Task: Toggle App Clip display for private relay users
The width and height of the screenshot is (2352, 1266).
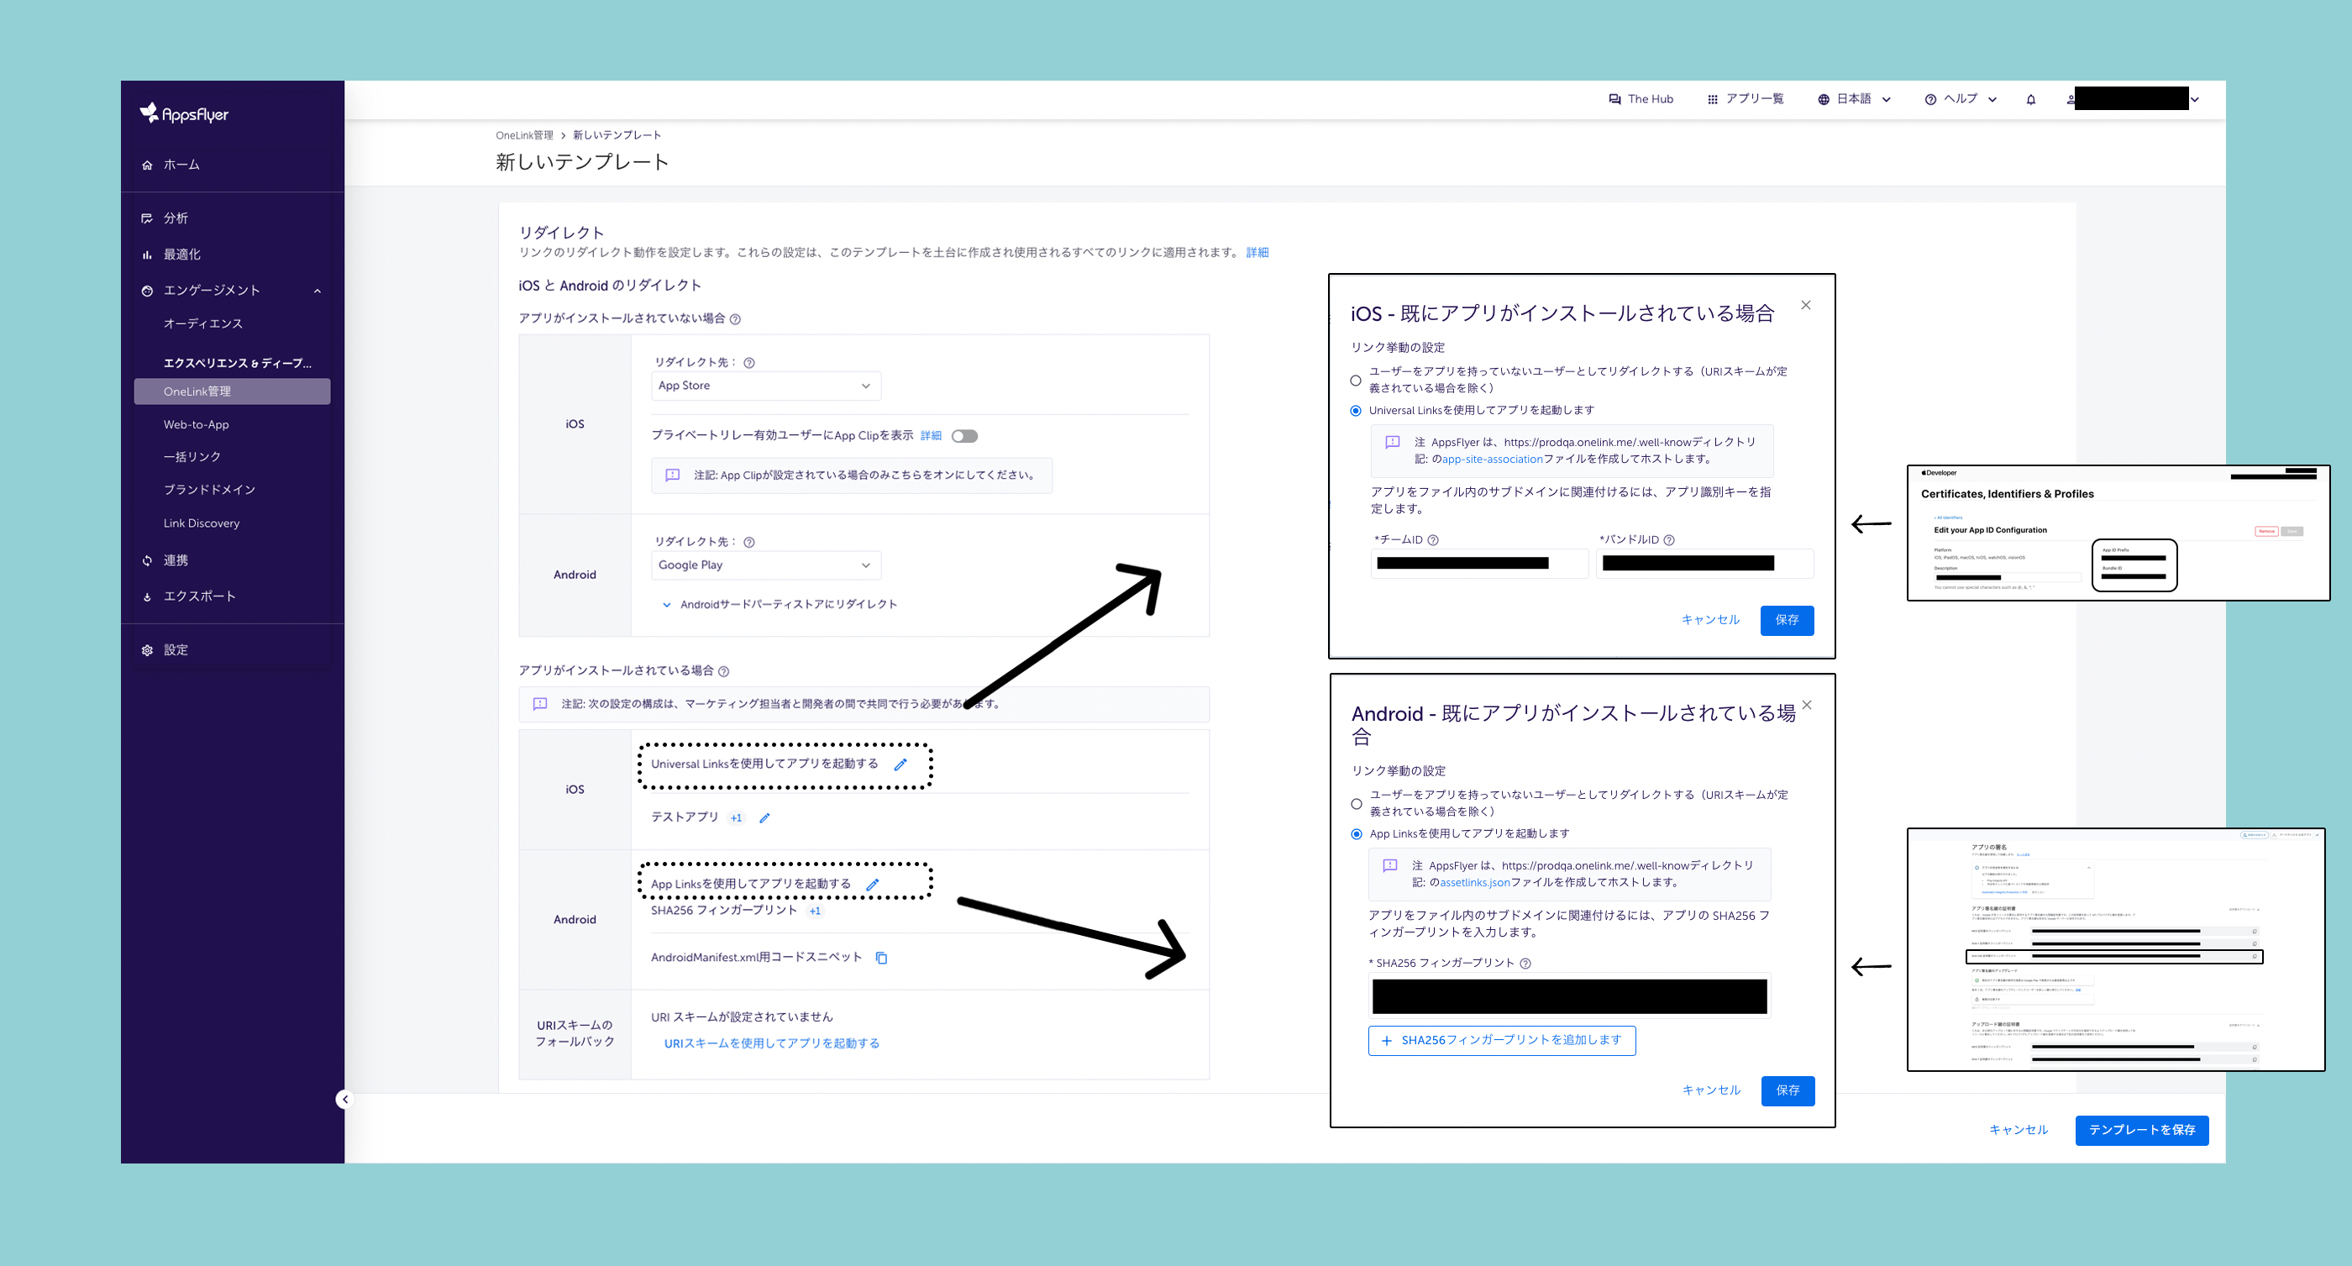Action: pyautogui.click(x=964, y=437)
